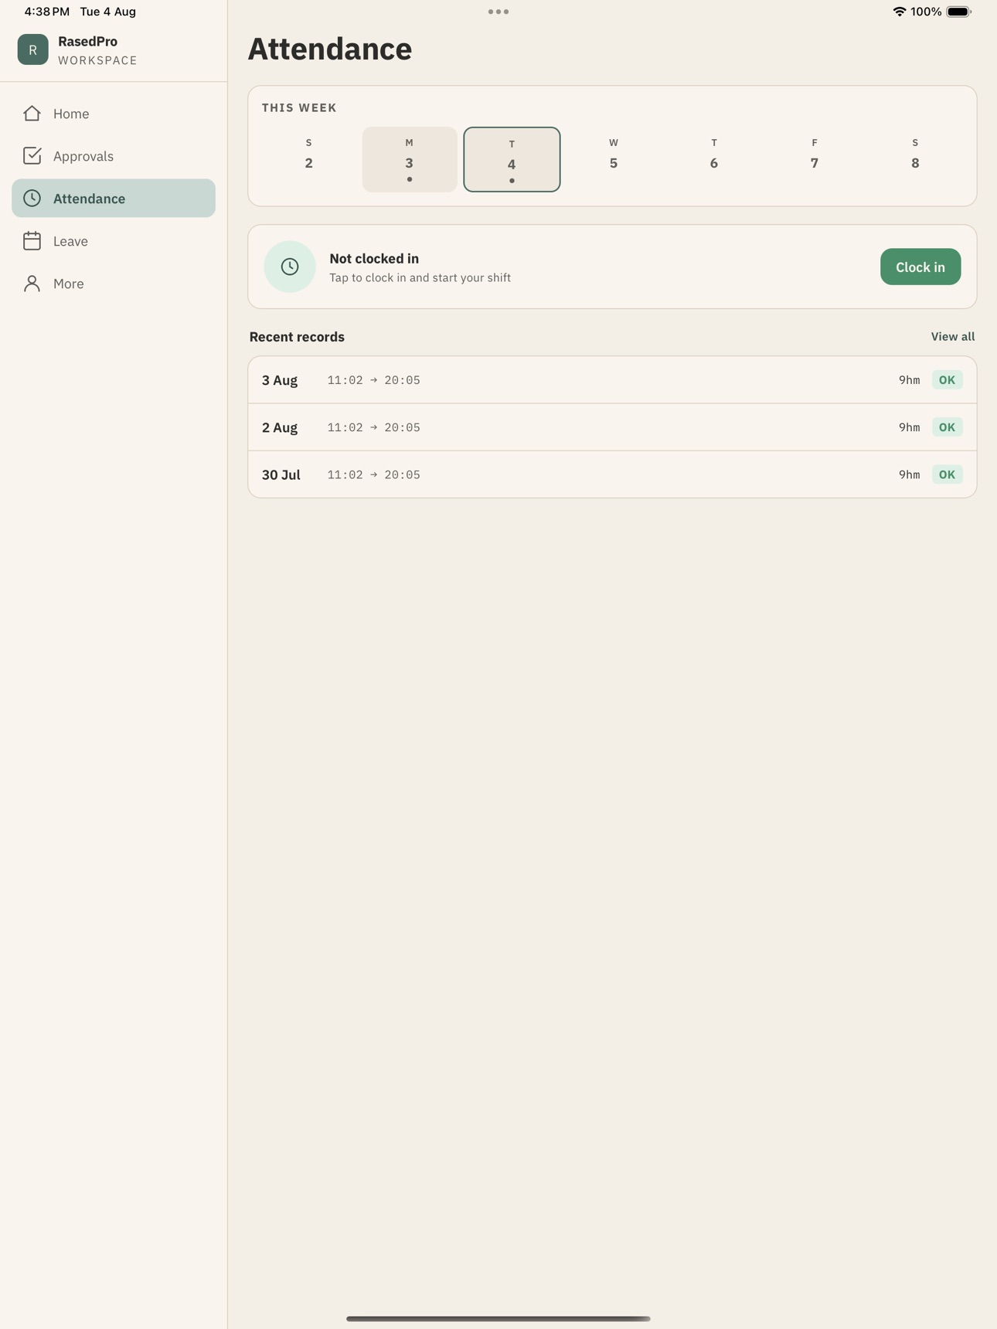Click the Tap to clock in hint text
Image resolution: width=997 pixels, height=1329 pixels.
(420, 278)
